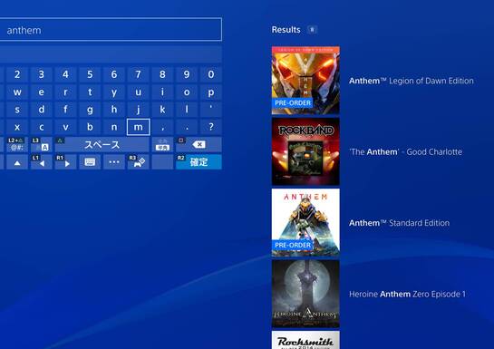Tap the number 6 key

114,74
